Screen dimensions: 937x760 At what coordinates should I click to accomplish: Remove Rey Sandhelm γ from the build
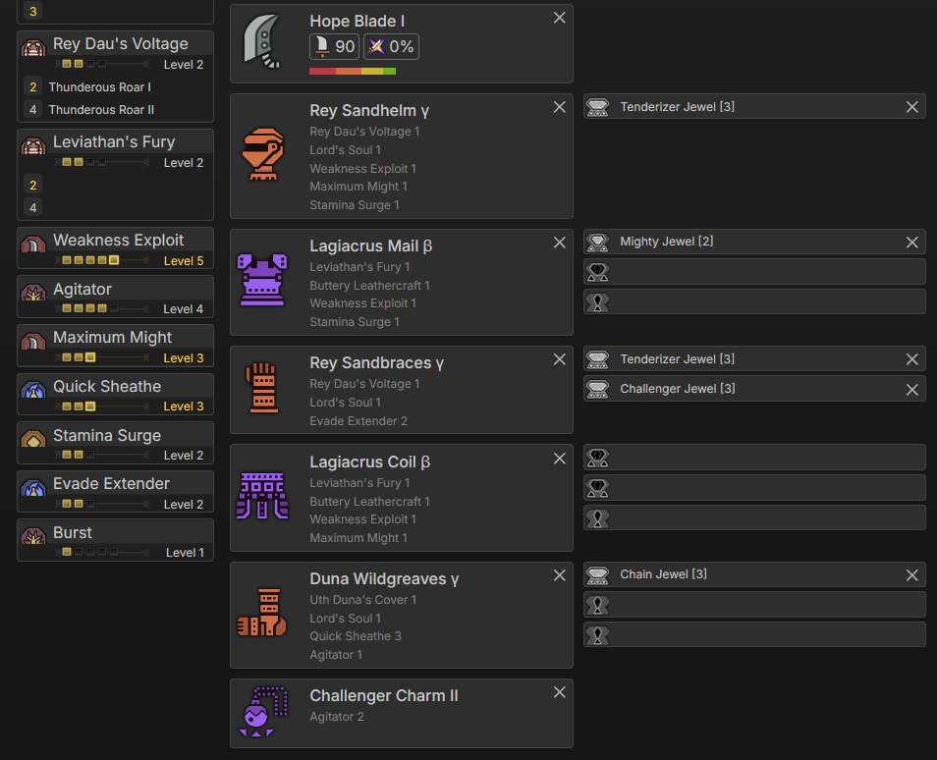[559, 107]
